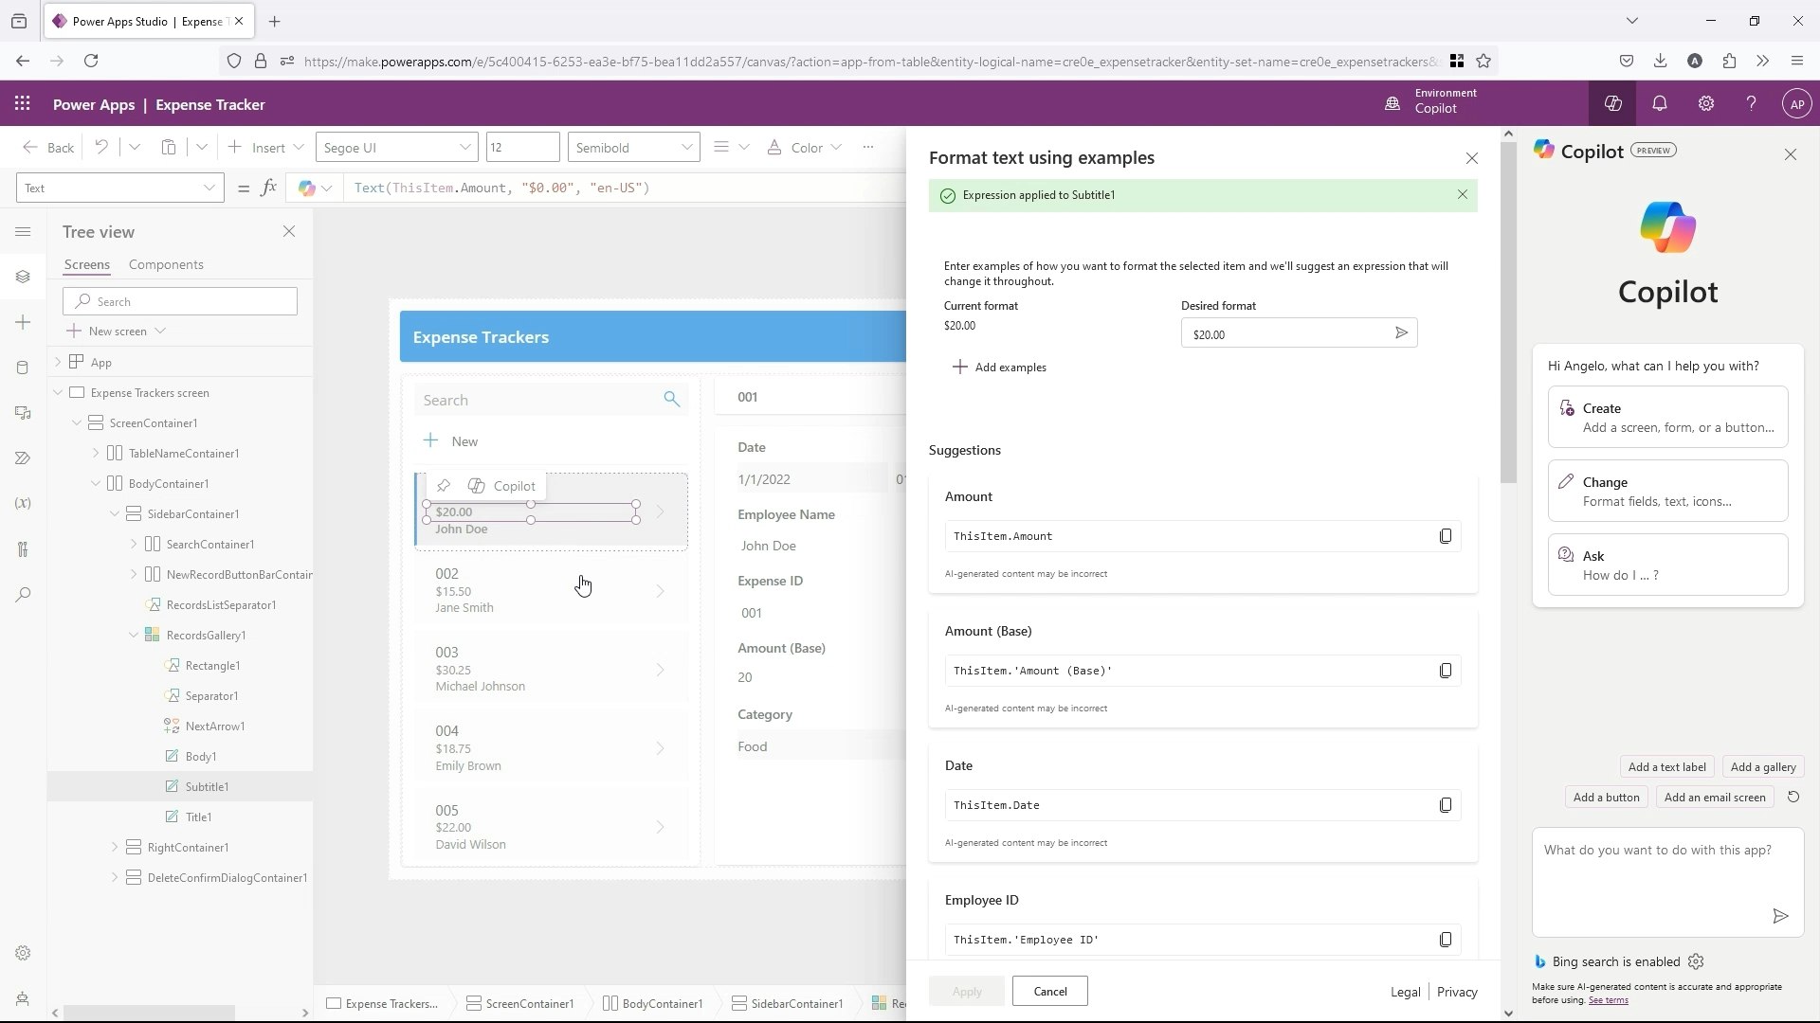Image resolution: width=1820 pixels, height=1023 pixels.
Task: Select the Data sources icon in left rail
Action: (23, 367)
